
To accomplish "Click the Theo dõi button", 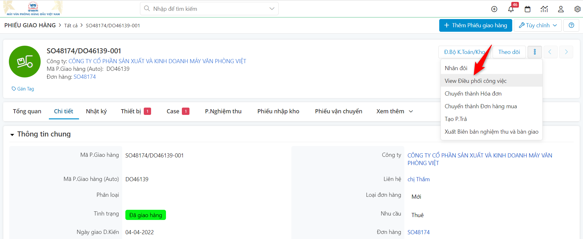I will (509, 52).
